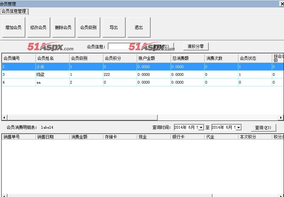The height and width of the screenshot is (197, 284).
Task: Select the 会员信息管理 tab
Action: click(x=14, y=11)
